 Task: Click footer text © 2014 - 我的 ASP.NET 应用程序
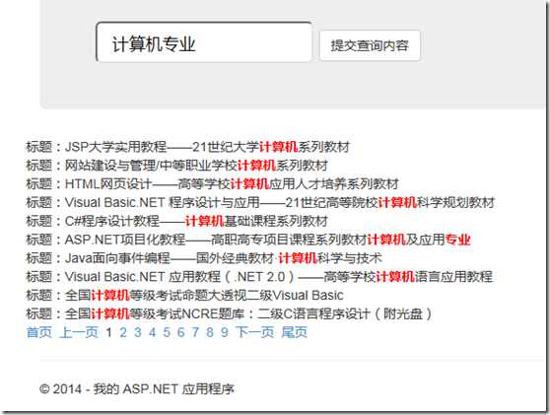pos(137,389)
